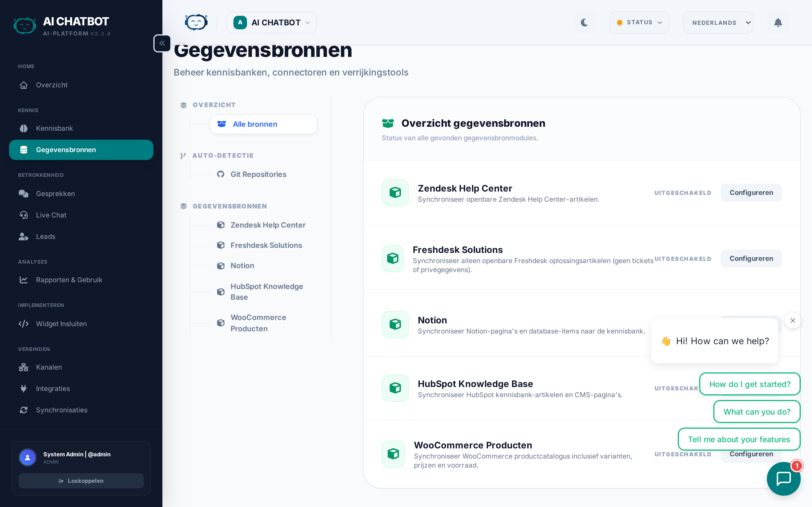The width and height of the screenshot is (812, 507).
Task: Expand the AI CHATBOT workspace switcher
Action: [271, 23]
